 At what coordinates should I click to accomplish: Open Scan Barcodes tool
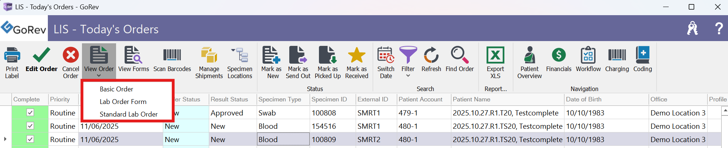click(x=172, y=55)
